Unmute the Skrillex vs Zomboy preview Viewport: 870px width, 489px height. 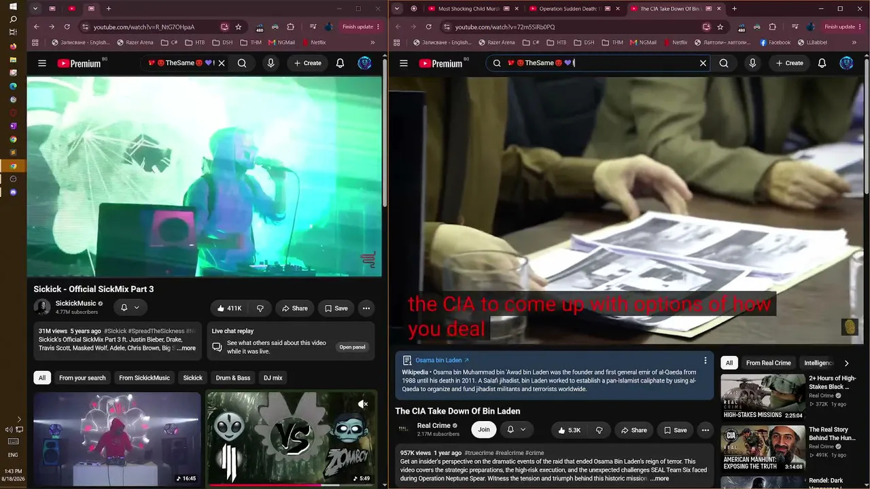click(363, 404)
